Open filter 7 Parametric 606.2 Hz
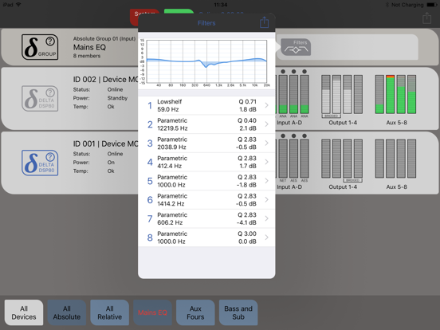Viewport: 440px width, 330px height. [x=206, y=218]
